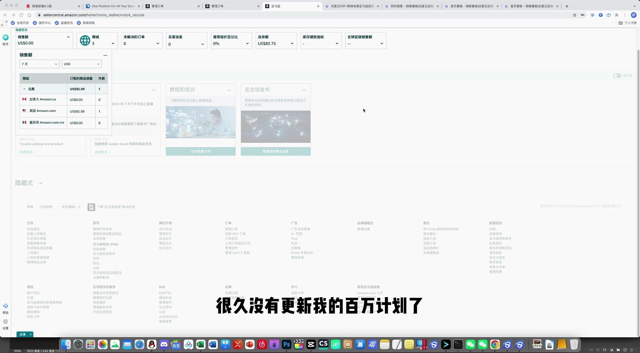This screenshot has height=353, width=640.
Task: Open 广告活动管理 footer link
Action: coord(300,229)
